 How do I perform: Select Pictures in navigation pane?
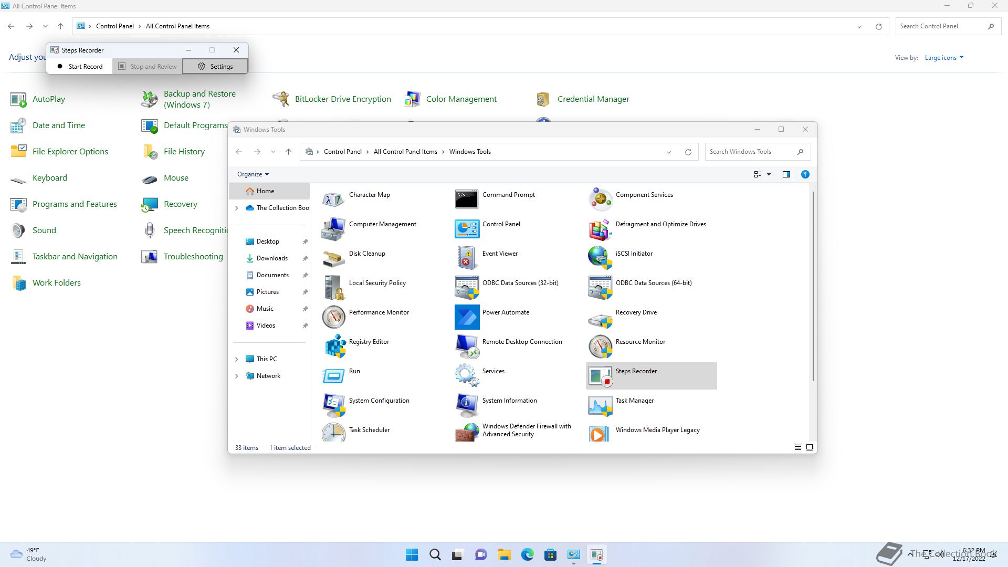[x=269, y=292]
